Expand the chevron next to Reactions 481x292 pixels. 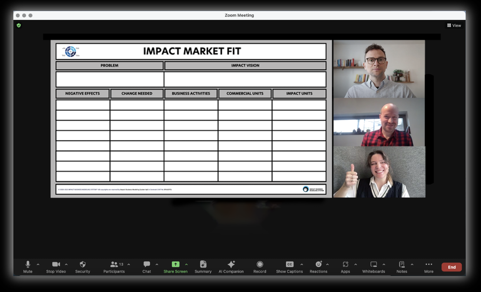[327, 264]
